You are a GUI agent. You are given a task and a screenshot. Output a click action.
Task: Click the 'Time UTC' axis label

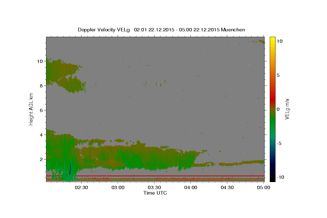(x=155, y=193)
